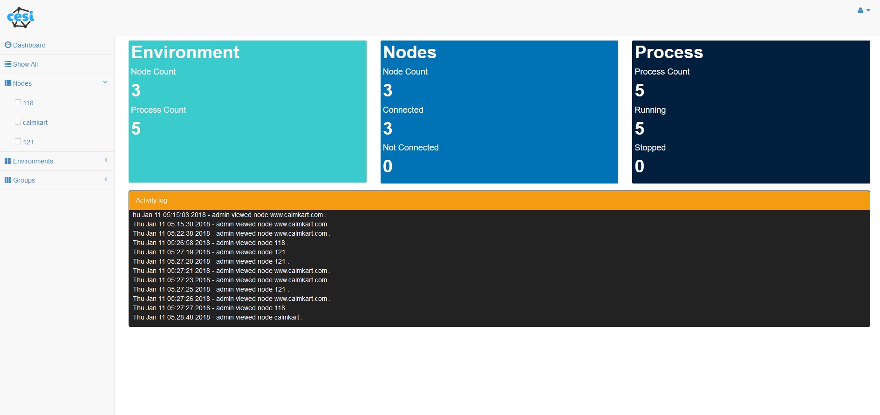
Task: Click the Nodes grid icon
Action: [8, 83]
